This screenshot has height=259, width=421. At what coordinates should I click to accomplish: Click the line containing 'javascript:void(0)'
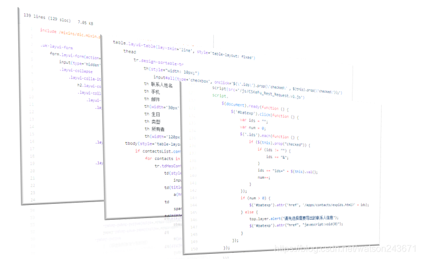[296, 225]
